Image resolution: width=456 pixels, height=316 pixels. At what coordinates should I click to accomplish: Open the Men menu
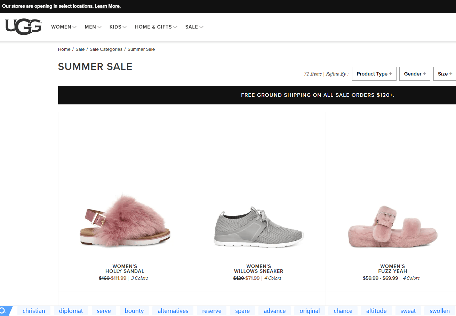click(93, 27)
